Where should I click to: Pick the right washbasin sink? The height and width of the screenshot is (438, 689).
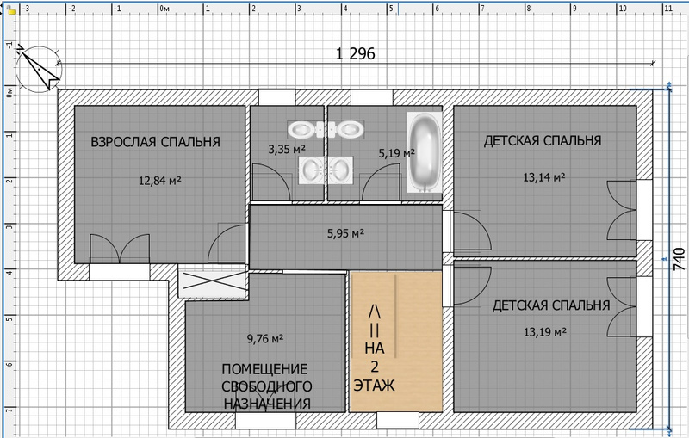pyautogui.click(x=340, y=170)
